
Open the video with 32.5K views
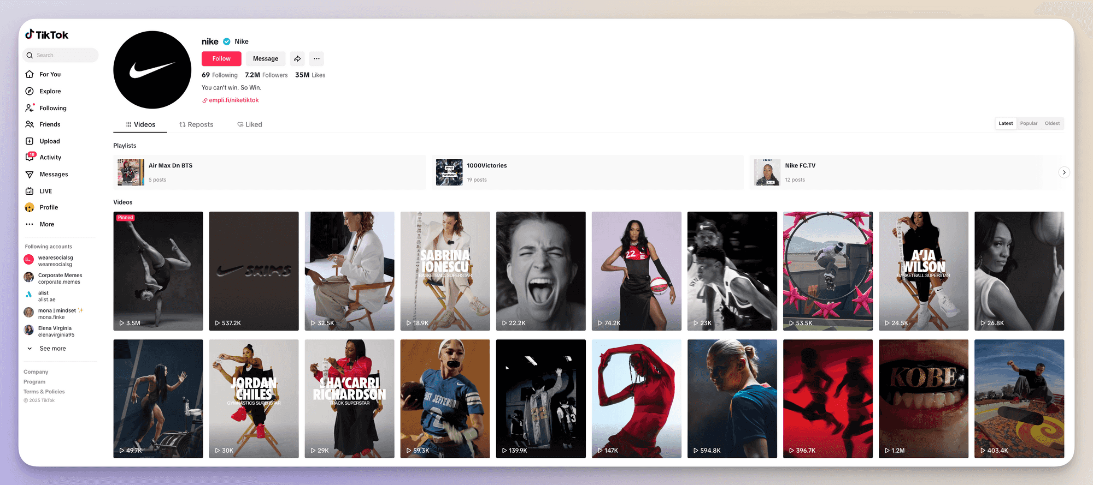click(350, 271)
